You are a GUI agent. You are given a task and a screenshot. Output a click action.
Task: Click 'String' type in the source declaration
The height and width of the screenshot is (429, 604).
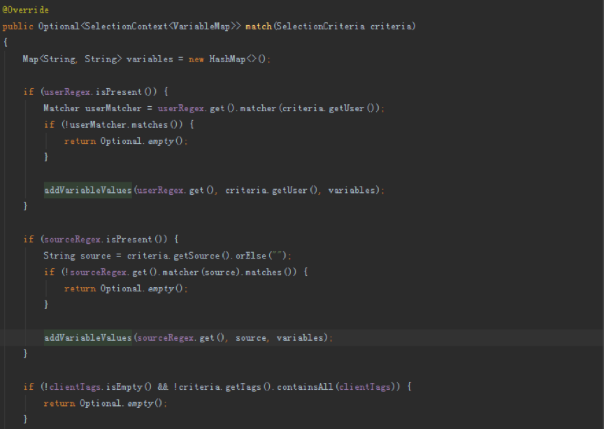point(59,256)
